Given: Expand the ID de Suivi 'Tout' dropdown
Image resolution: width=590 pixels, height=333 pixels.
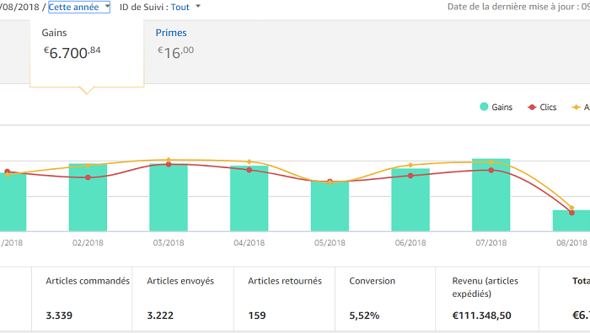Looking at the screenshot, I should coord(185,7).
